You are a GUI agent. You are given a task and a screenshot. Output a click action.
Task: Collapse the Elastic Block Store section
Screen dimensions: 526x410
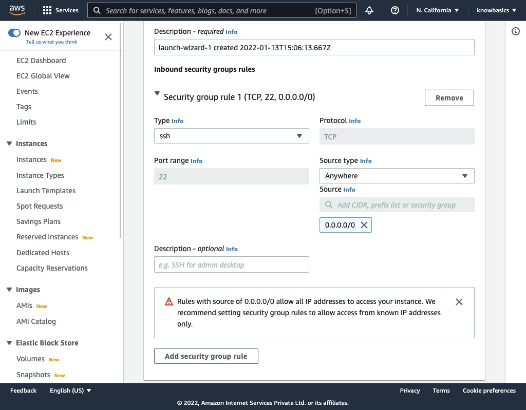click(x=9, y=343)
